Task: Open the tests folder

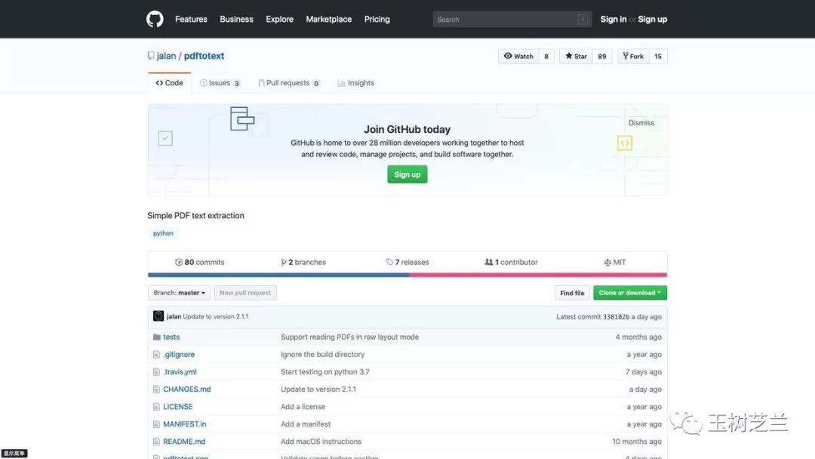Action: pos(171,337)
